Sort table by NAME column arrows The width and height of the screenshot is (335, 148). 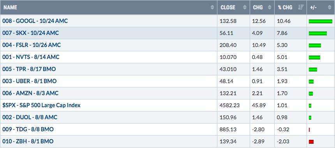tap(212, 7)
